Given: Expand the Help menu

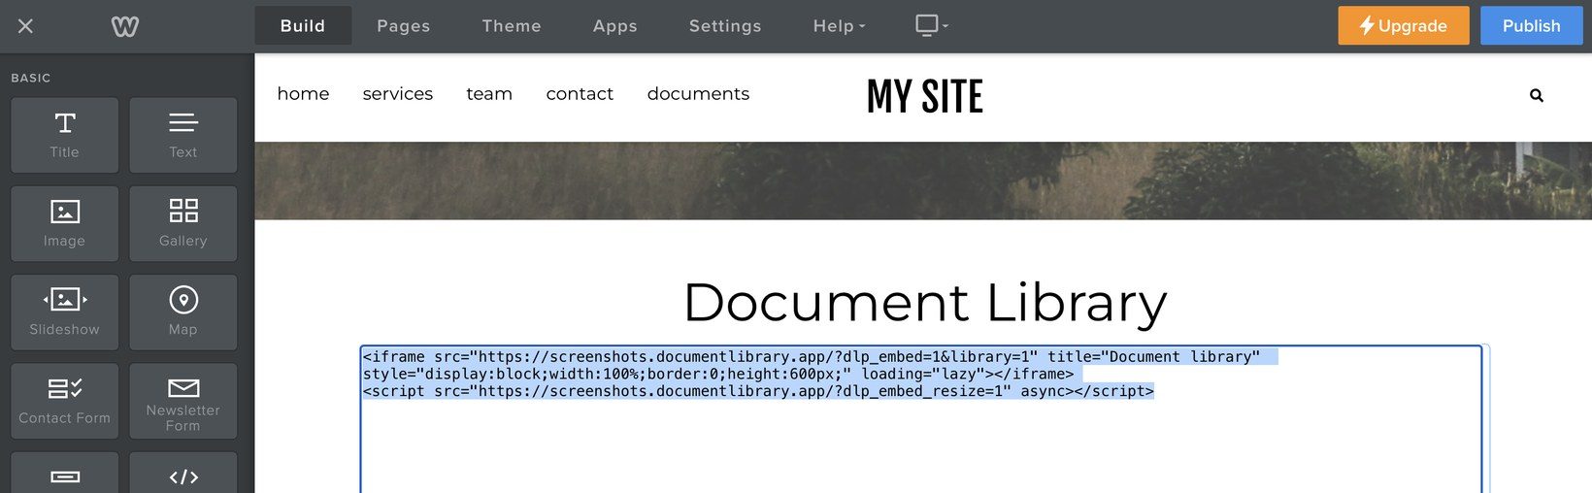Looking at the screenshot, I should coord(840,26).
